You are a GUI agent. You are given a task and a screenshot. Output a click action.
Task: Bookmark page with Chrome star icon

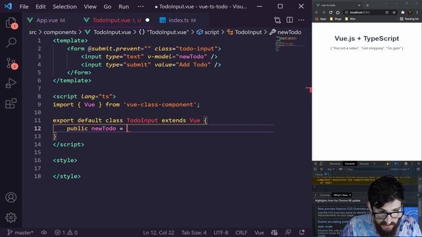tap(394, 13)
